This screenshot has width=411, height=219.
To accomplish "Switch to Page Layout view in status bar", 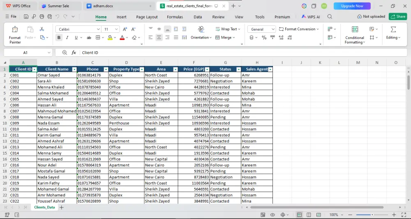I will pos(309,215).
